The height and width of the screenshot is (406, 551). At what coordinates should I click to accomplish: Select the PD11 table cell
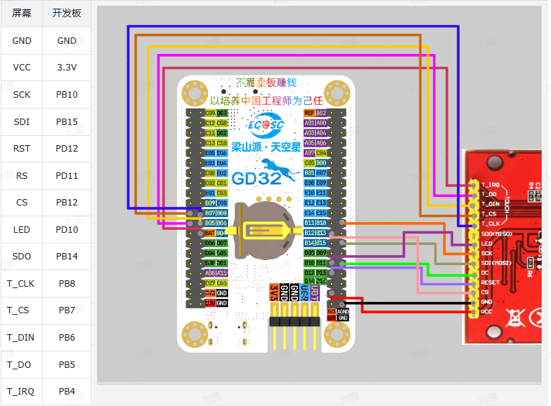[67, 176]
